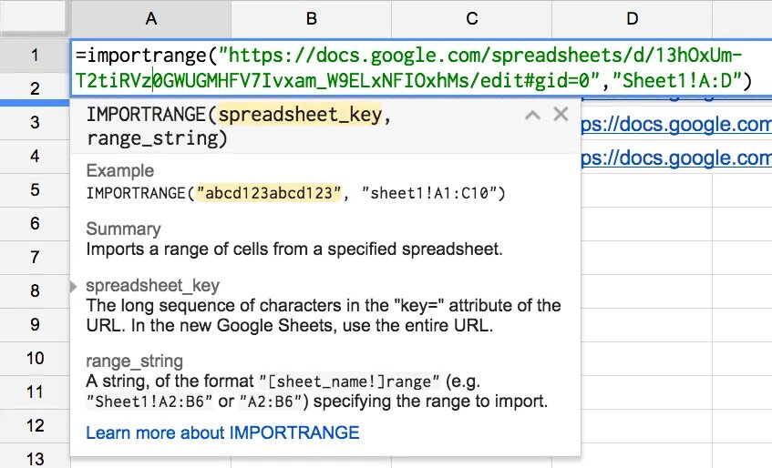772x468 pixels.
Task: Select row 4 header
Action: click(x=35, y=157)
